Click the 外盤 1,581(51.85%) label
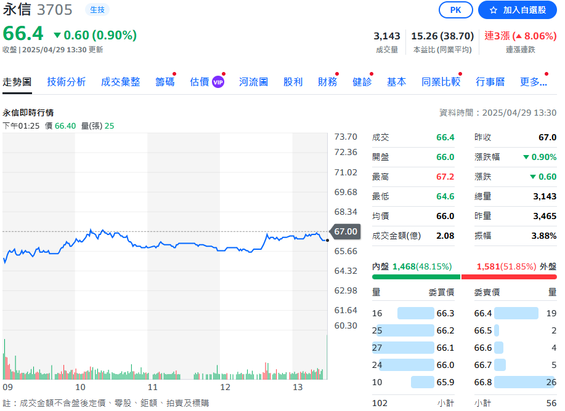The image size is (565, 411). pos(517,266)
